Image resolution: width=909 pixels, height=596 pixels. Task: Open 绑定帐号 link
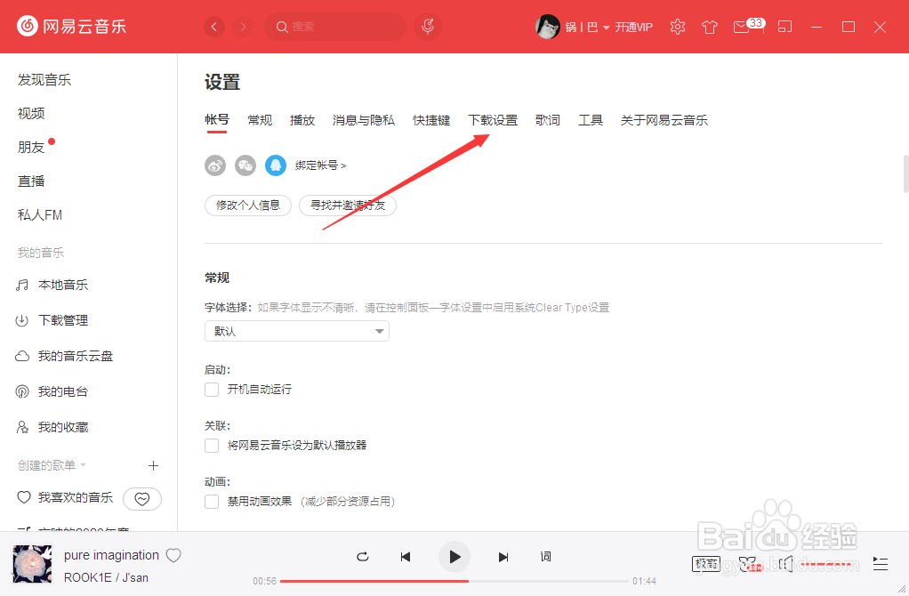pos(320,165)
